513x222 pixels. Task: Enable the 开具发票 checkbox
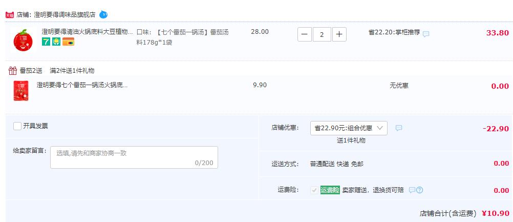[17, 126]
